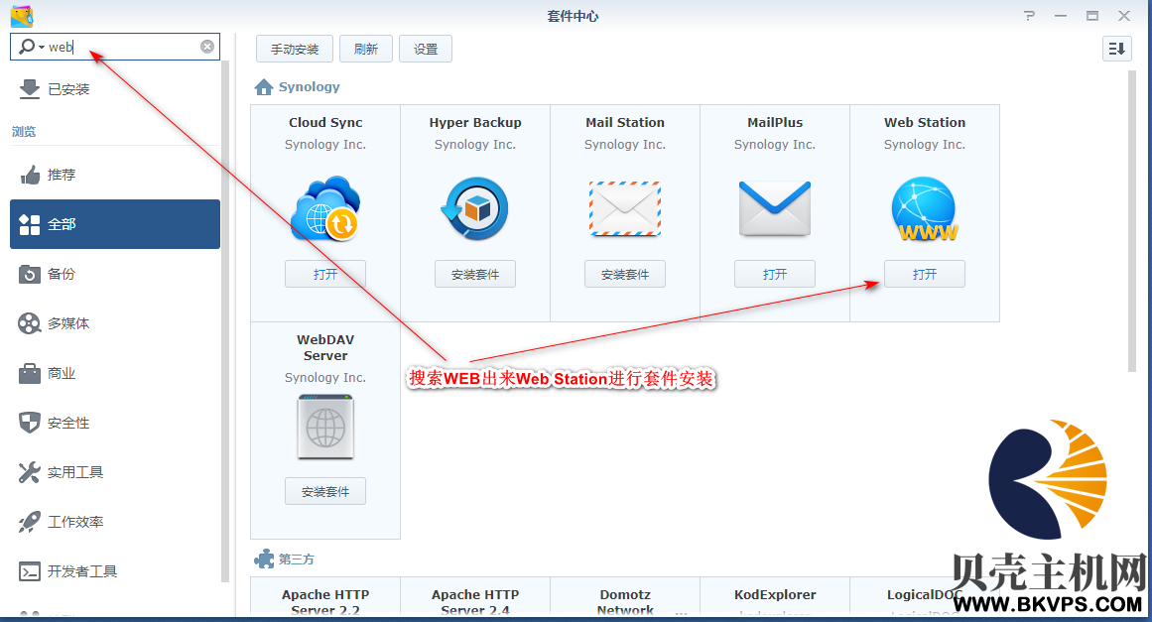This screenshot has width=1152, height=622.
Task: Click the Web Station package title
Action: [x=924, y=123]
